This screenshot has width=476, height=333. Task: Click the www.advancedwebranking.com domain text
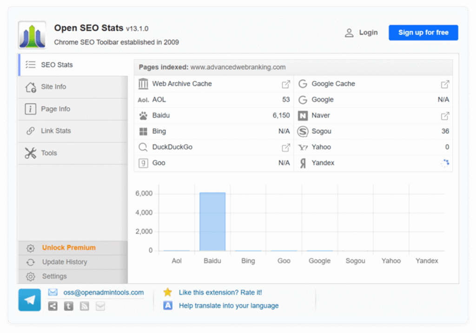pos(238,67)
